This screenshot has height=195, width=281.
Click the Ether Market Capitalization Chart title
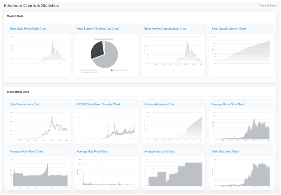[x=165, y=29]
